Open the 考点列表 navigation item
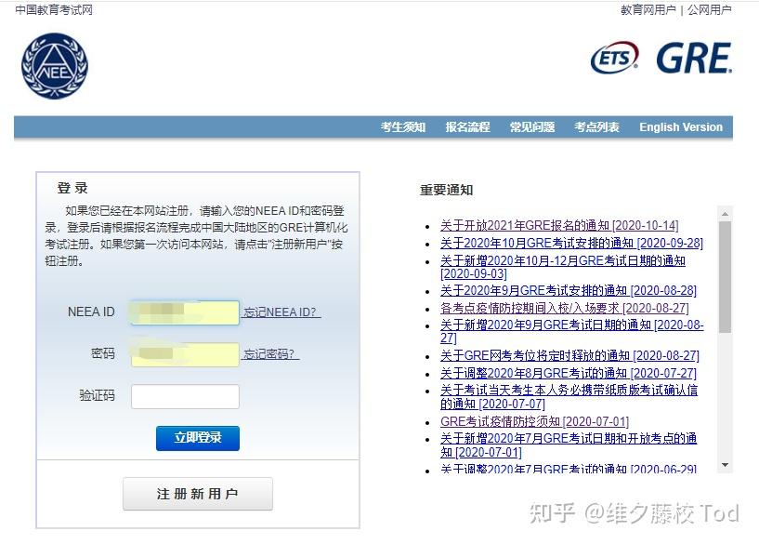 595,126
